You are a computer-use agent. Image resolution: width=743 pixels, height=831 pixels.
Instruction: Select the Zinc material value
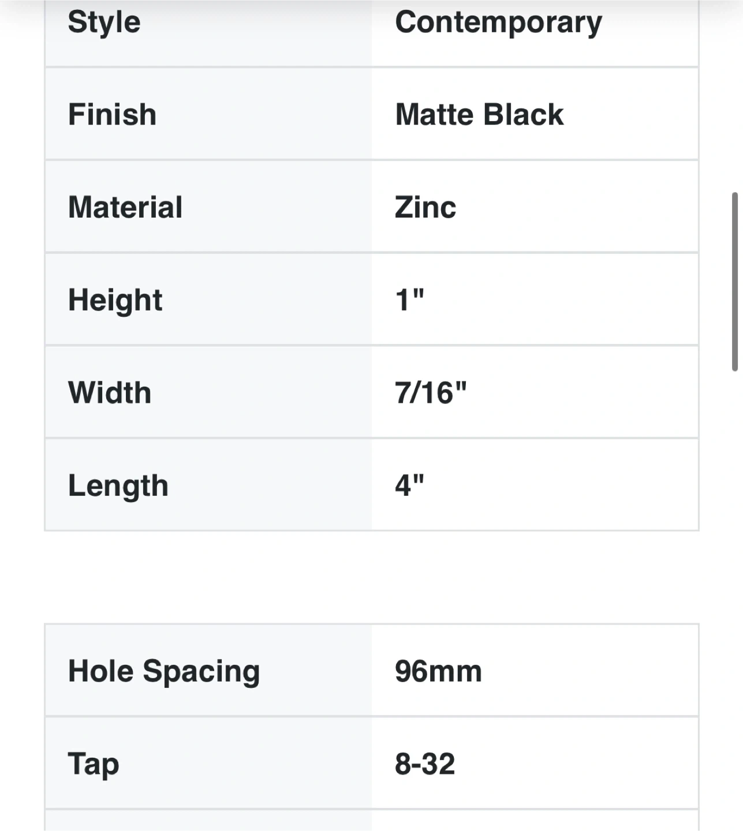[425, 207]
